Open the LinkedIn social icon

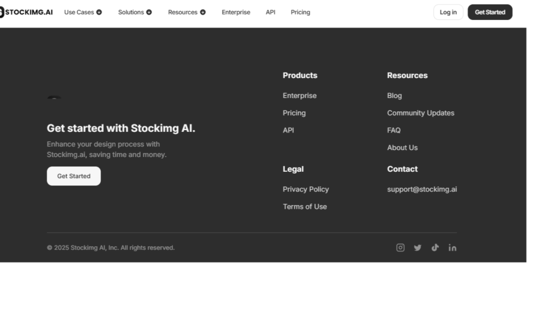pyautogui.click(x=453, y=248)
